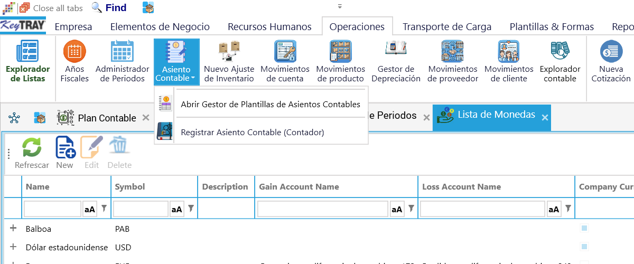Toggle Company Currency checkbox for Balboa
This screenshot has width=634, height=264.
click(584, 229)
